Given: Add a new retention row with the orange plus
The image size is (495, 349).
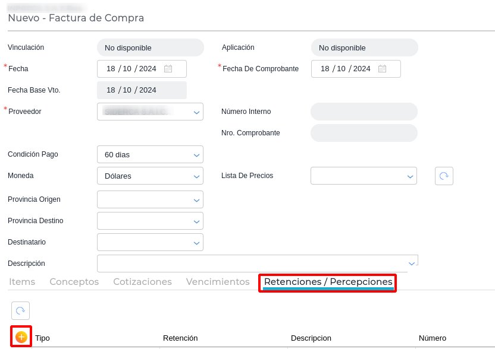Looking at the screenshot, I should (21, 337).
